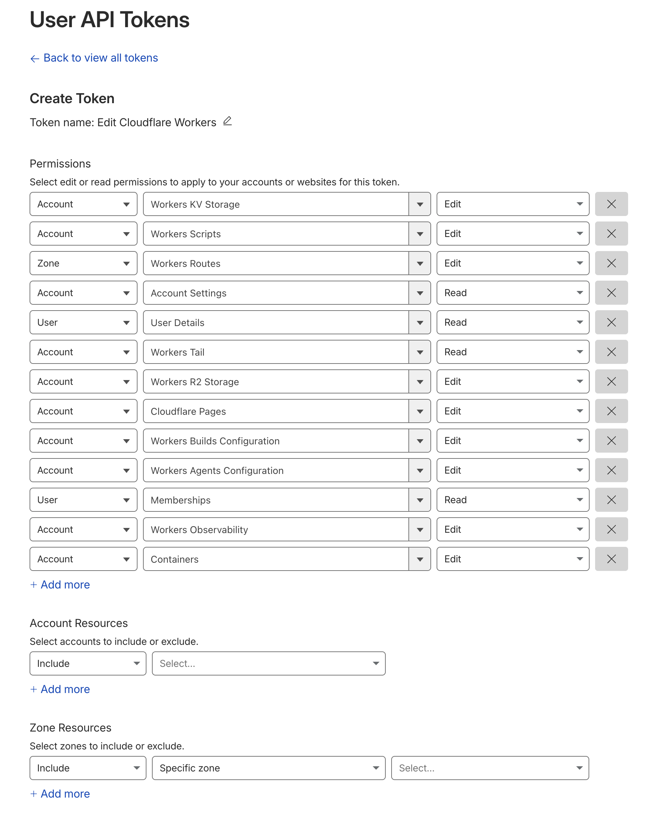Open the zone selector in Zone Resources
Viewport: 658px width, 822px height.
tap(490, 768)
